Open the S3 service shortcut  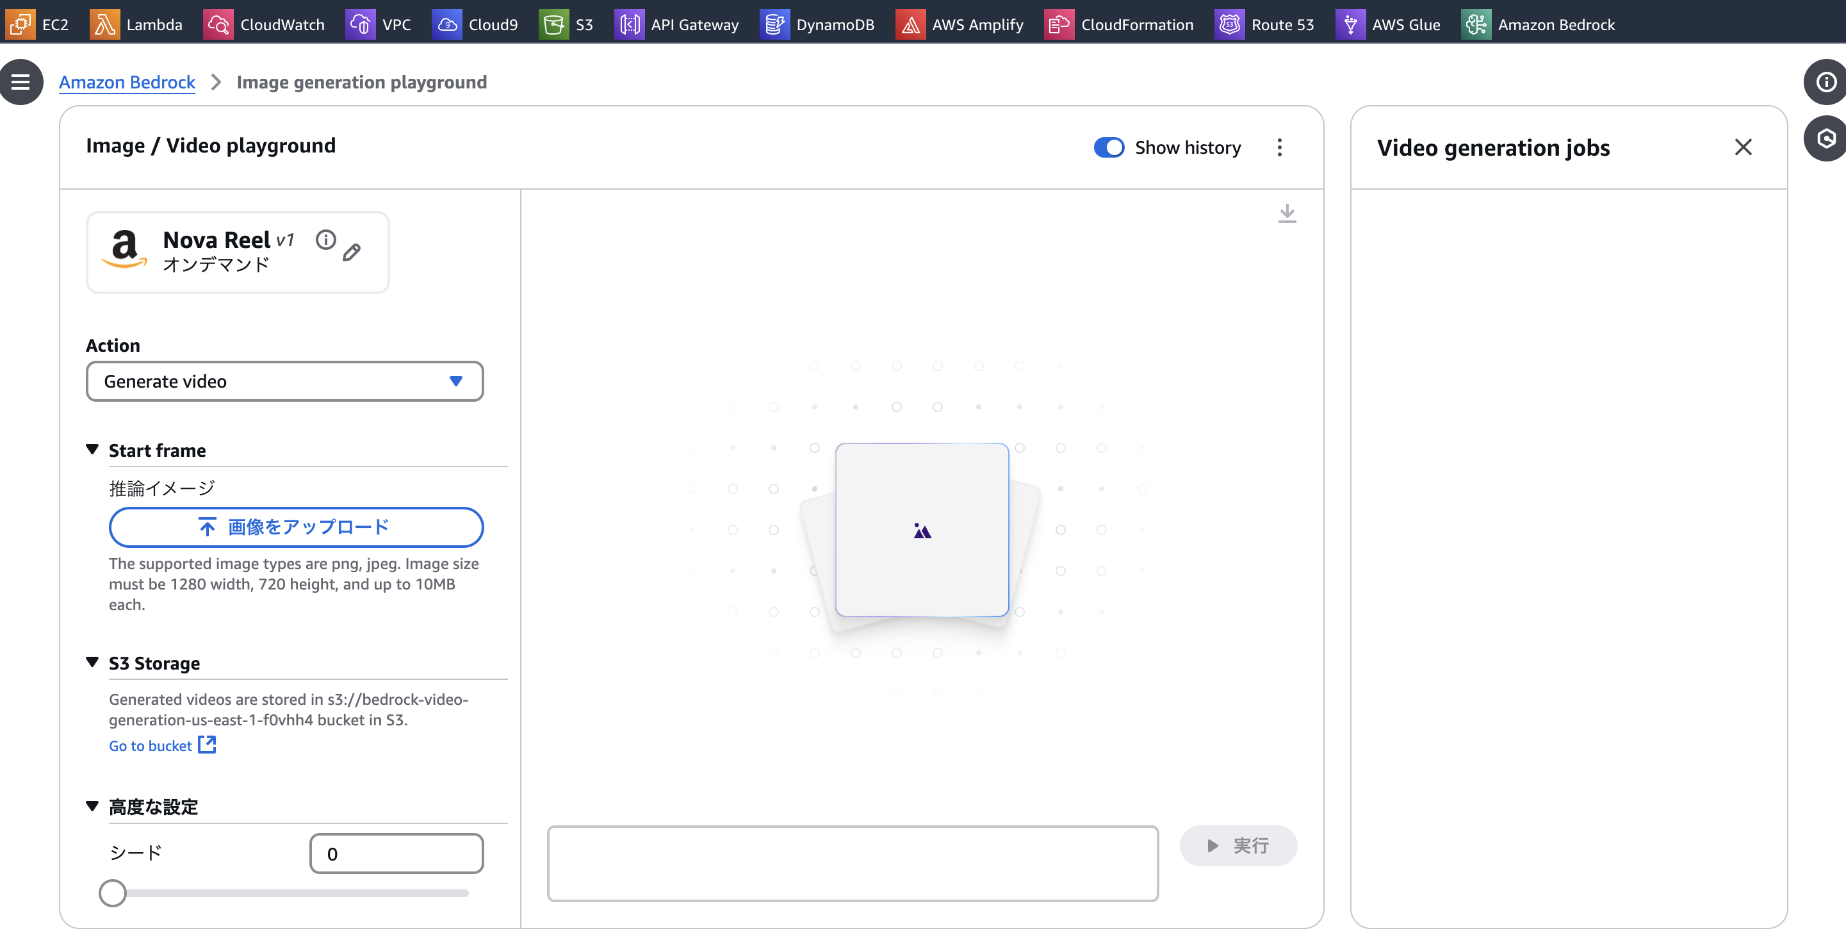(x=566, y=24)
